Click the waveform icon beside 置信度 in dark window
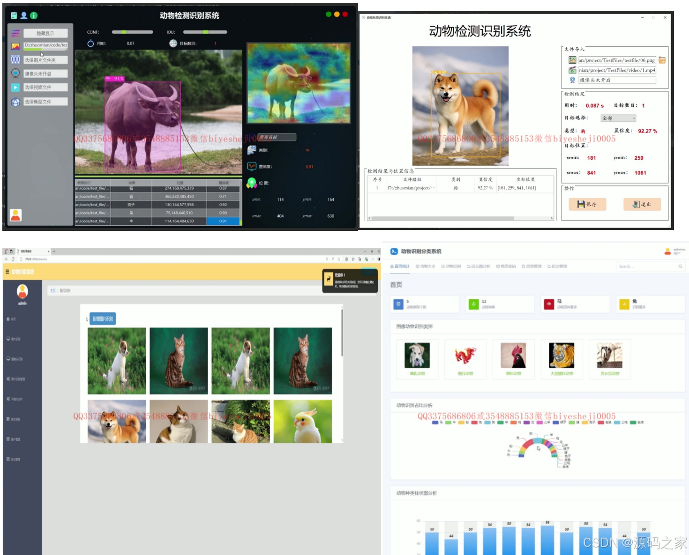689x555 pixels. tap(252, 166)
